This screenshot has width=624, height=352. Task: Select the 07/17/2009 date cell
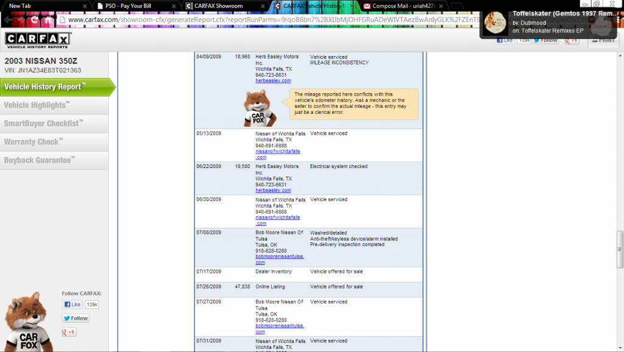[x=208, y=272]
